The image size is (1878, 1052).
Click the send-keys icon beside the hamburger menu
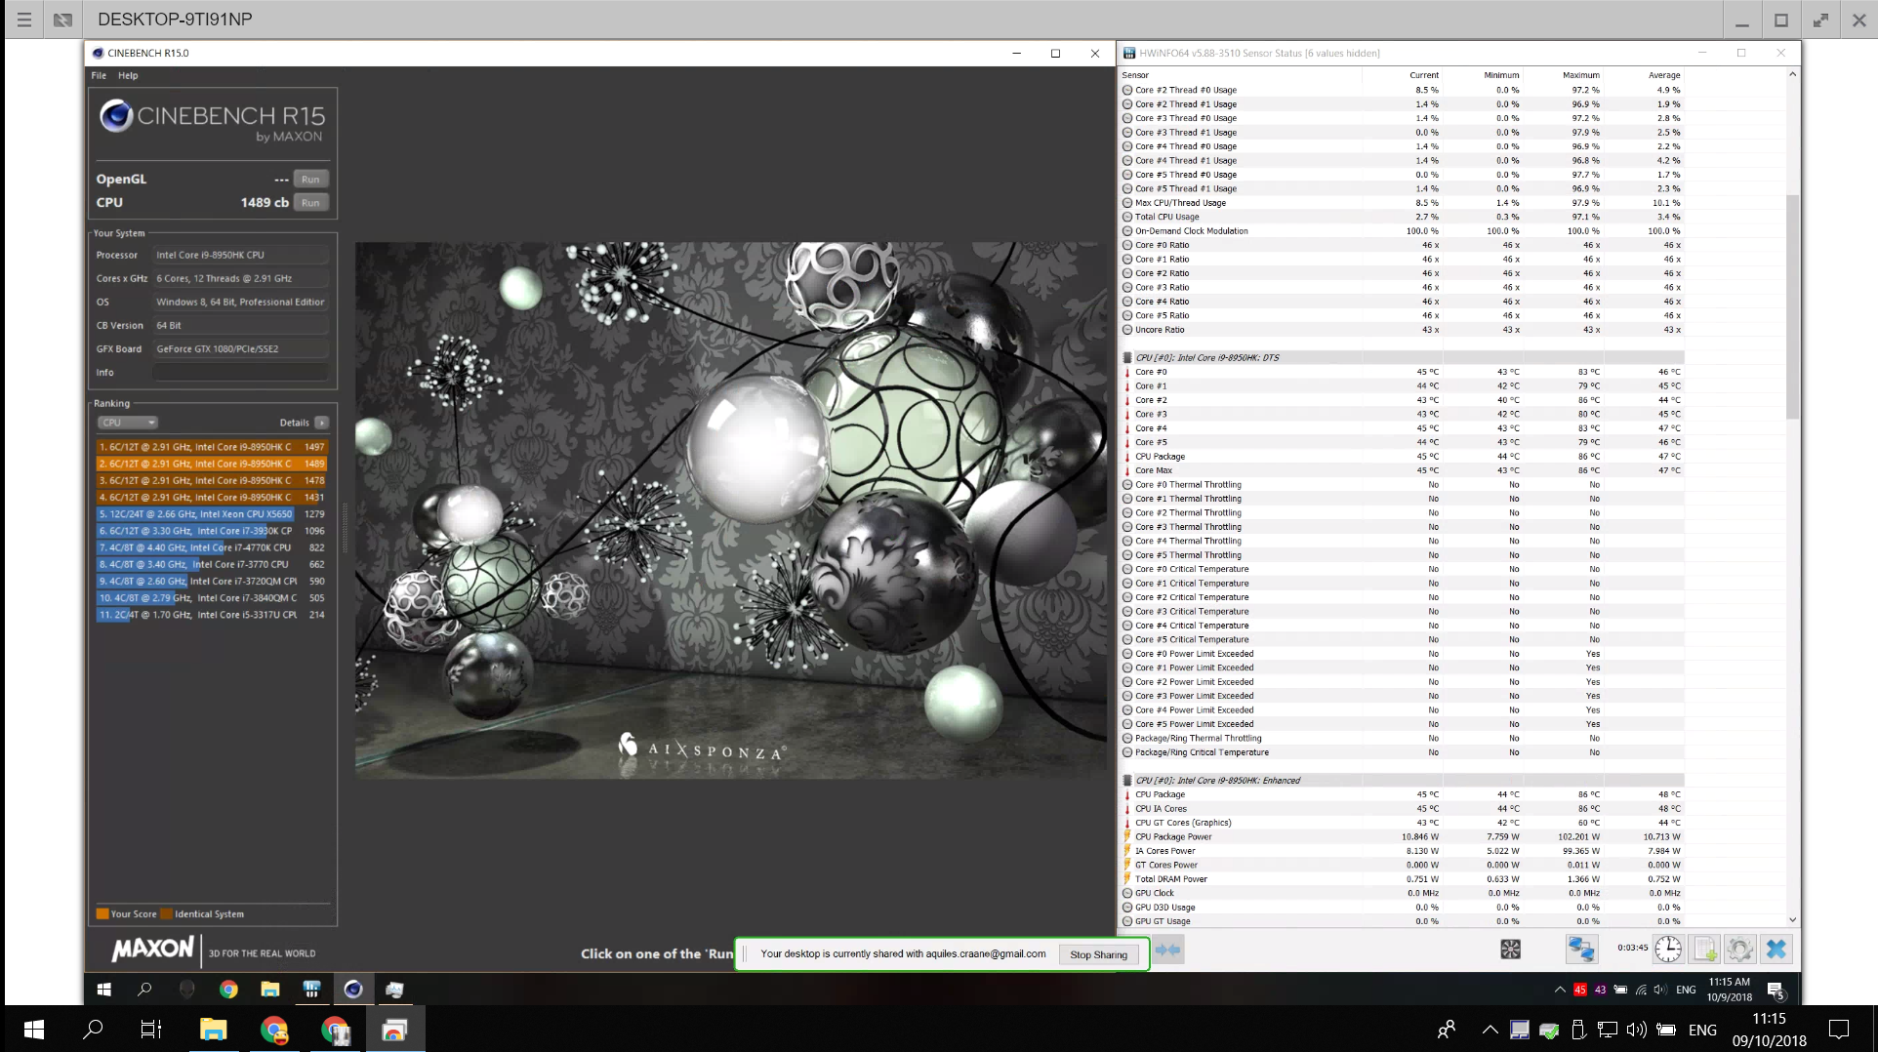62,20
